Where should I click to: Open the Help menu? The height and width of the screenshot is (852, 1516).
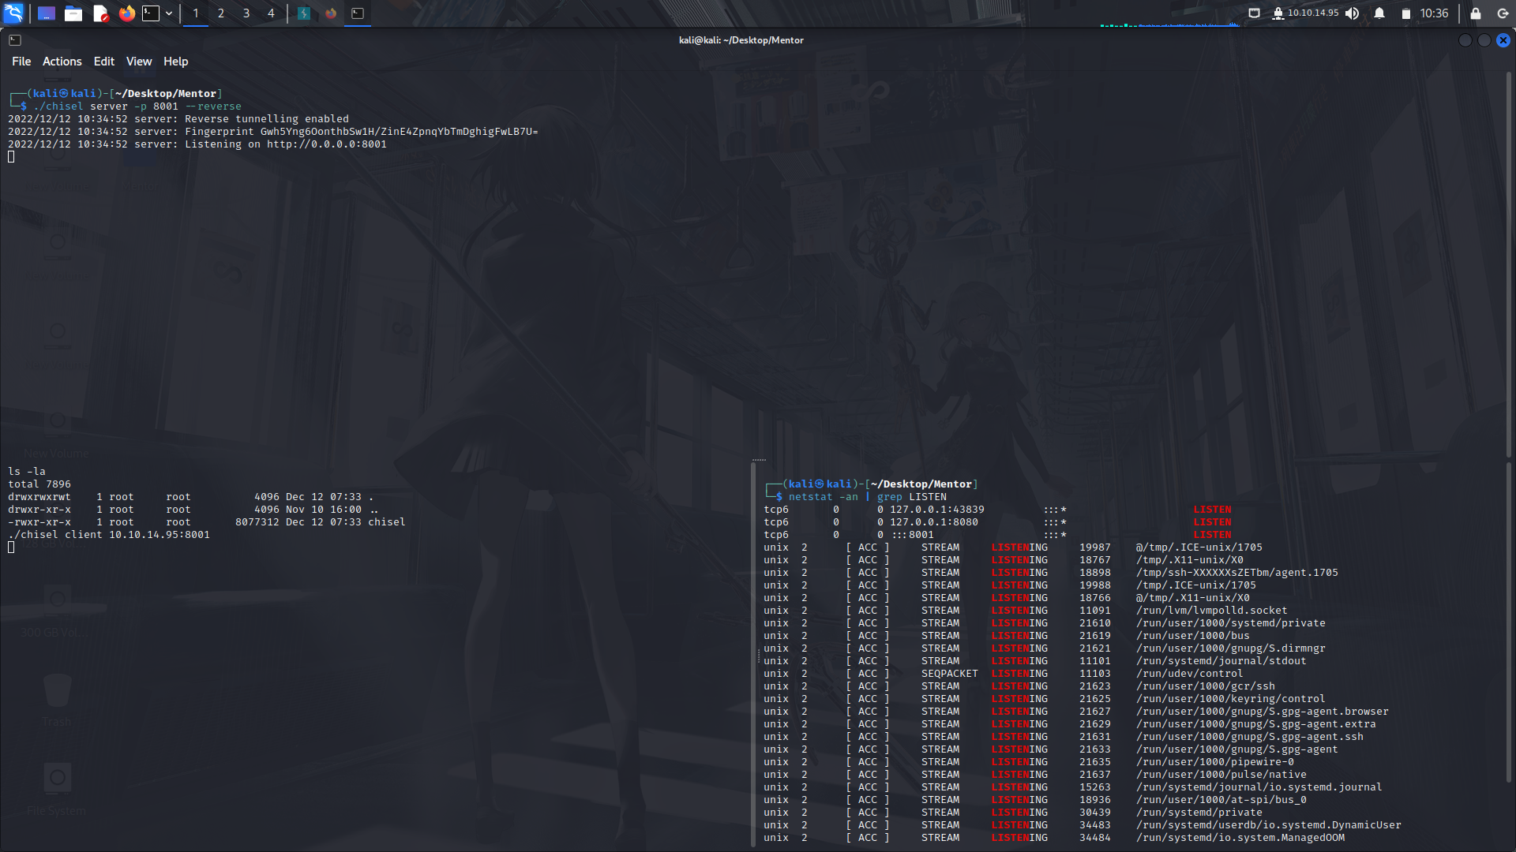pos(175,61)
